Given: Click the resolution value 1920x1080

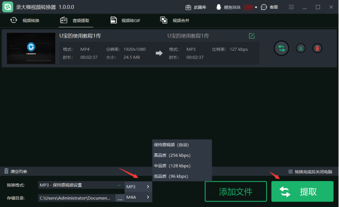Looking at the screenshot, I should (x=135, y=49).
